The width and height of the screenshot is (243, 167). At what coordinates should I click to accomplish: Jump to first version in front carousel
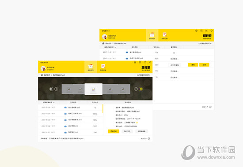pyautogui.click(x=51, y=89)
